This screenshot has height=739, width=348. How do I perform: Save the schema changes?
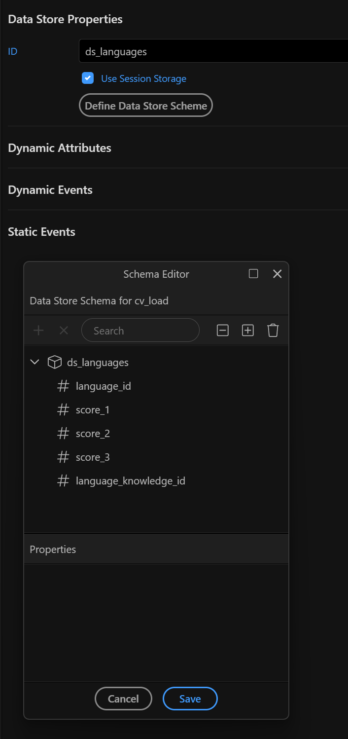click(190, 699)
